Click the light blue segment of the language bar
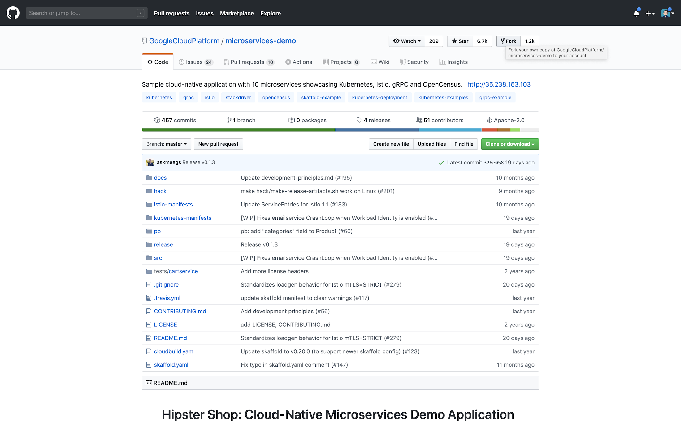Screen dimensions: 681x425 450,130
